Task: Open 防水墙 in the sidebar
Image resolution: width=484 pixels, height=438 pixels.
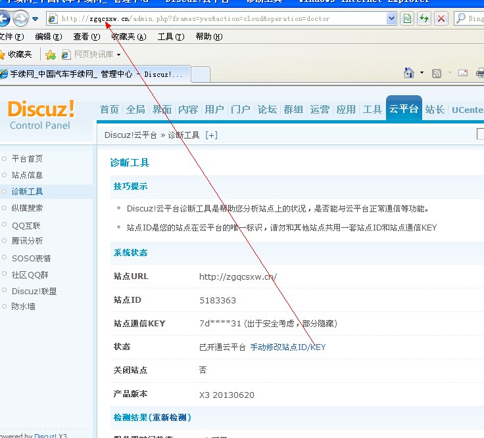Action: [23, 307]
